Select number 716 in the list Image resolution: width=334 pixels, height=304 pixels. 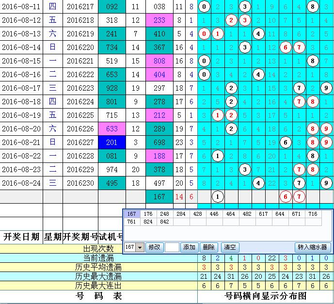point(313,214)
